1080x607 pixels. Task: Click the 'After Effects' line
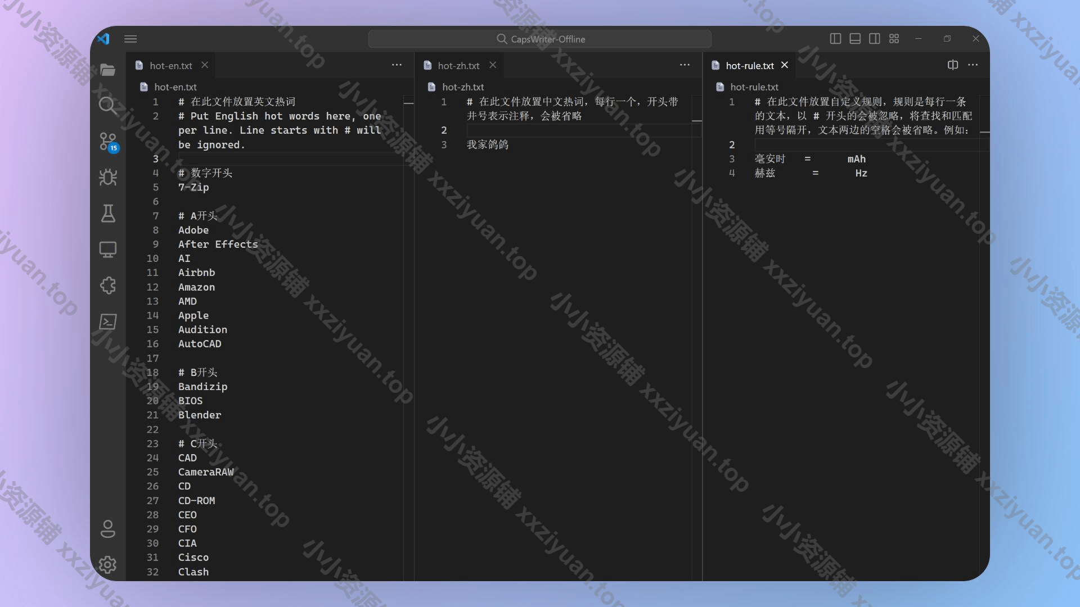(x=218, y=244)
